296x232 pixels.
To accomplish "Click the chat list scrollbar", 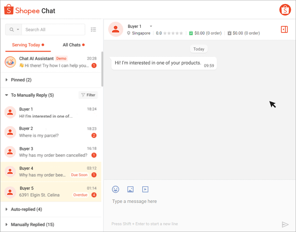I will pyautogui.click(x=102, y=69).
